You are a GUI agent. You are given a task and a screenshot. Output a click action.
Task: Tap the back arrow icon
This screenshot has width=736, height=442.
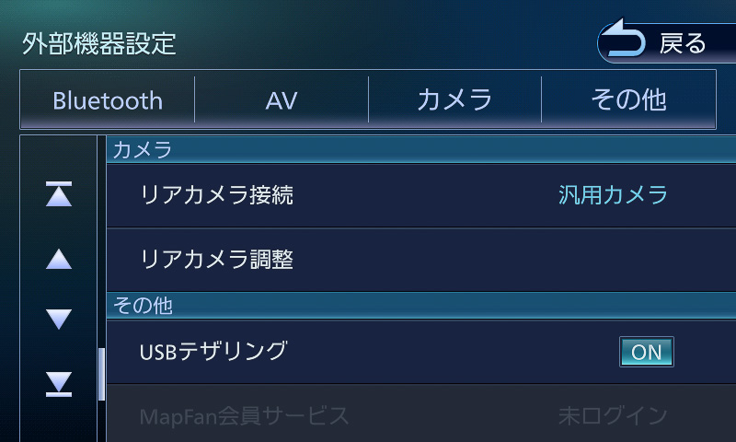tap(627, 42)
